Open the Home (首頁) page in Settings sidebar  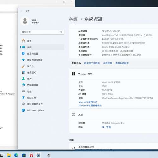[42, 41]
